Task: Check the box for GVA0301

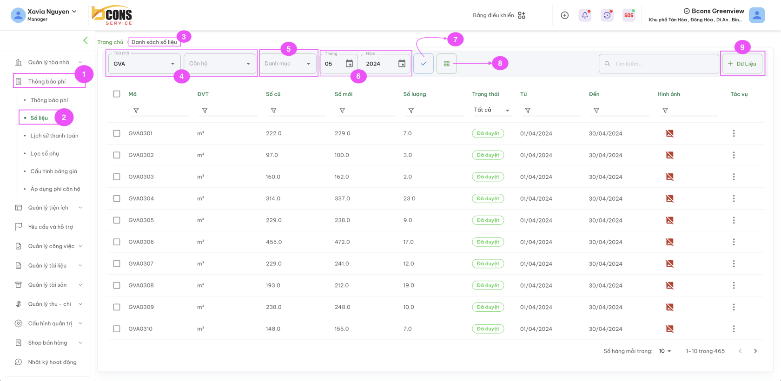Action: coord(117,133)
